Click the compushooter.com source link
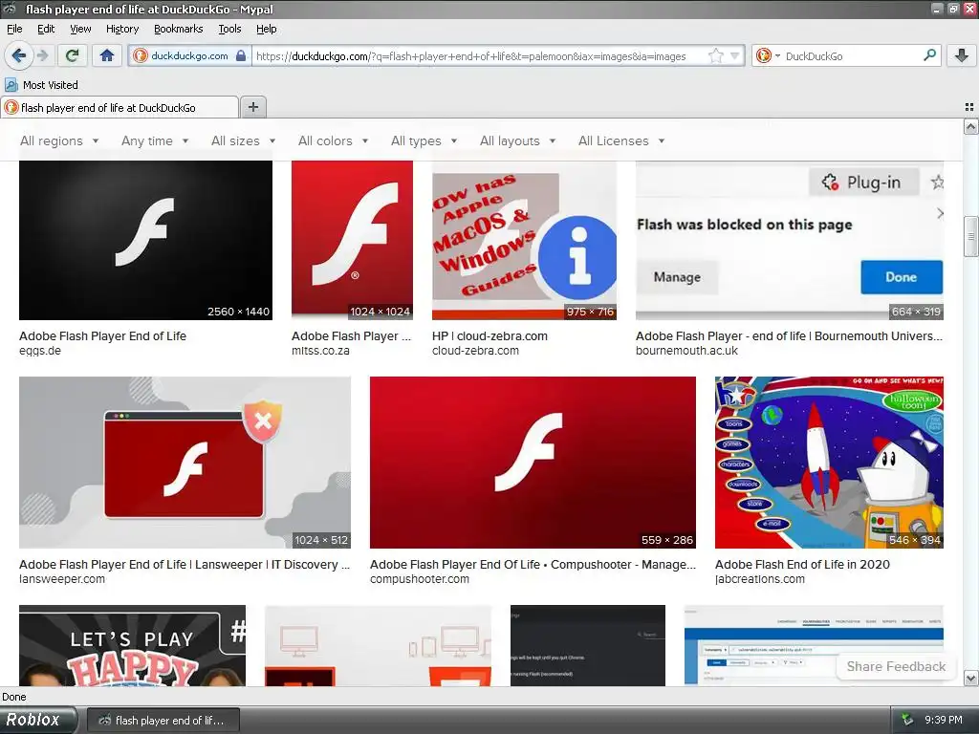The height and width of the screenshot is (734, 979). [x=420, y=579]
